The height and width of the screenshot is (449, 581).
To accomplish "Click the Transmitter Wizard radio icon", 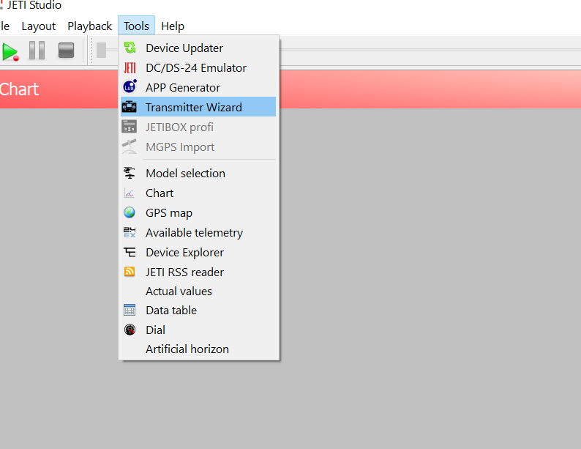I will click(130, 107).
